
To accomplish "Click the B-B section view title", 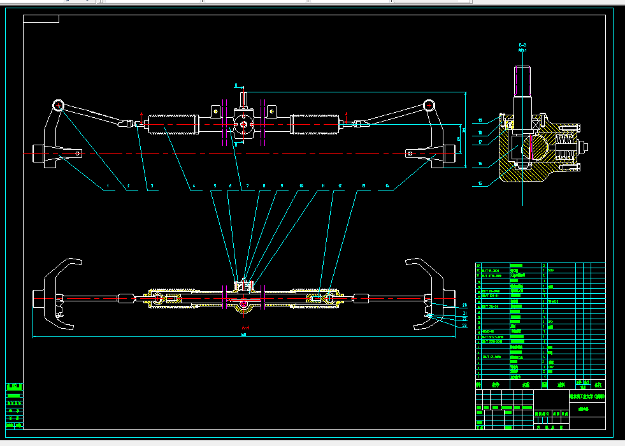I will click(522, 45).
